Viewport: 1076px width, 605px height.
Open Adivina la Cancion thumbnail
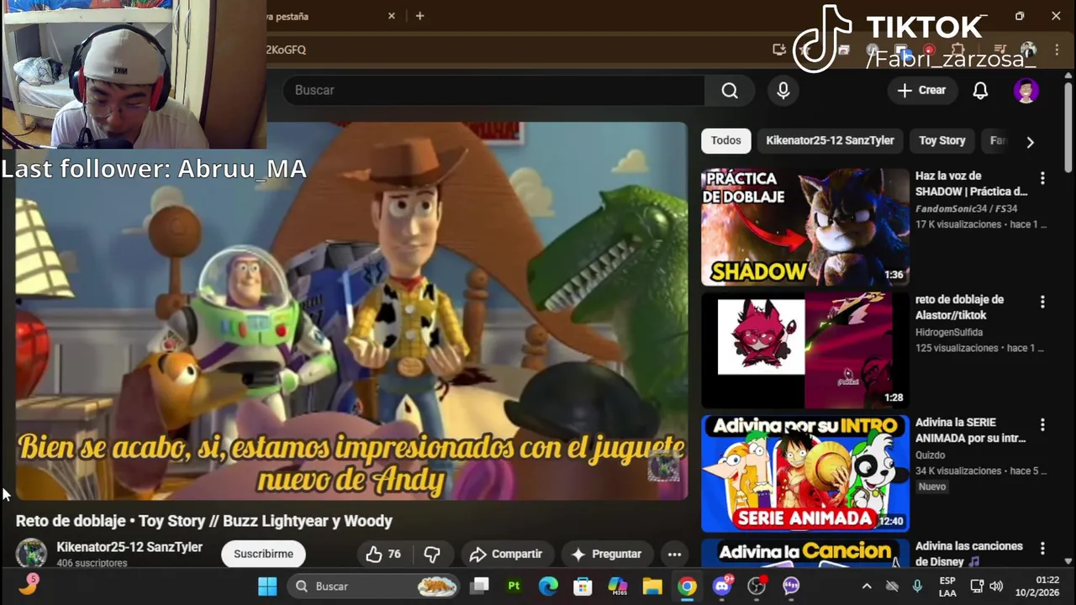click(805, 553)
